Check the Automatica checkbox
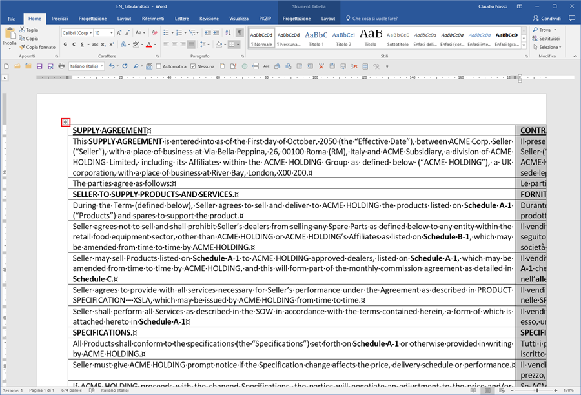The image size is (581, 395). (159, 66)
